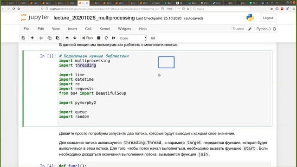Open the browser hamburger menu
This screenshot has height=167, width=297.
(294, 9)
